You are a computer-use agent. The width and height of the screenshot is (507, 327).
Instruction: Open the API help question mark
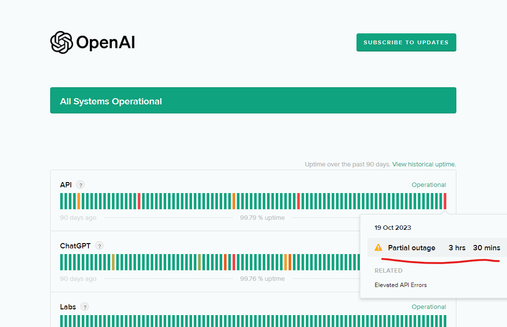coord(80,185)
